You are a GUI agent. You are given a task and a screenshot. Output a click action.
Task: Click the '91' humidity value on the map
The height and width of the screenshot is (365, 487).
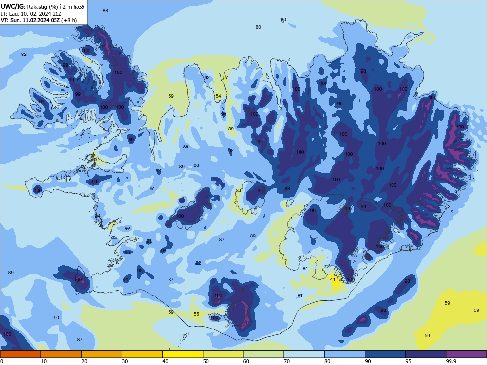tap(152, 189)
